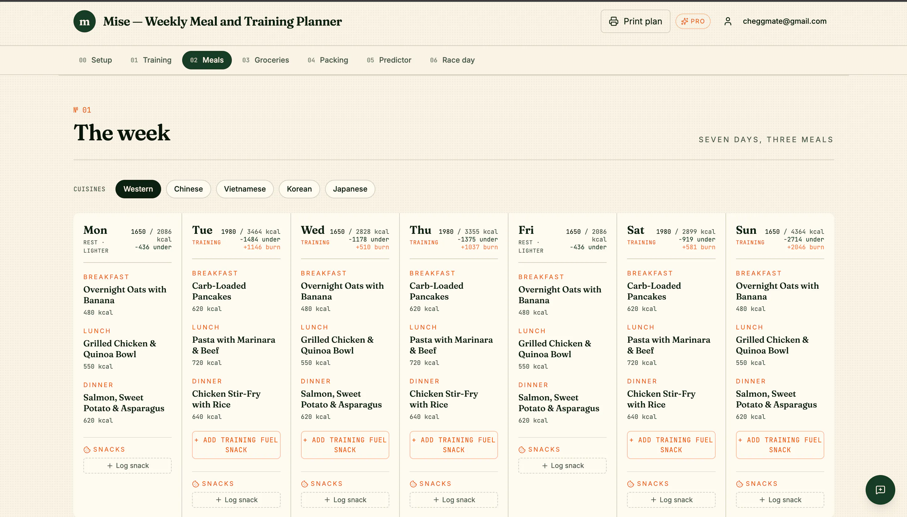This screenshot has height=517, width=907.
Task: Open Tuesday's Carb-Loaded Pancakes breakfast
Action: click(219, 291)
